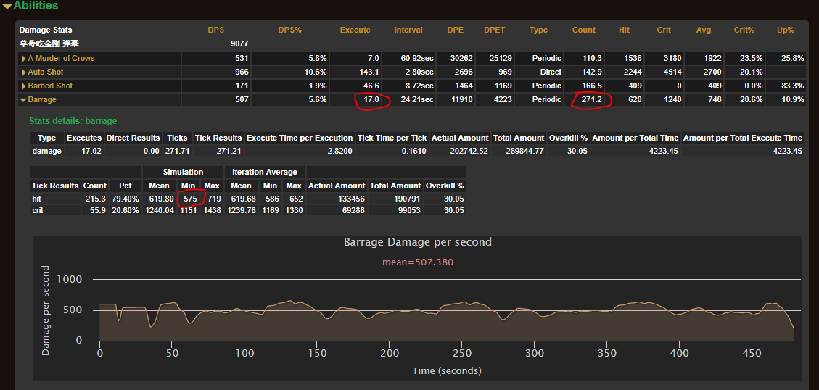The height and width of the screenshot is (390, 819).
Task: Click the circled Barrage count value 271.2
Action: pyautogui.click(x=592, y=100)
